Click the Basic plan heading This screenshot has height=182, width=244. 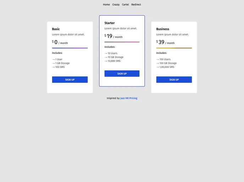tap(56, 29)
